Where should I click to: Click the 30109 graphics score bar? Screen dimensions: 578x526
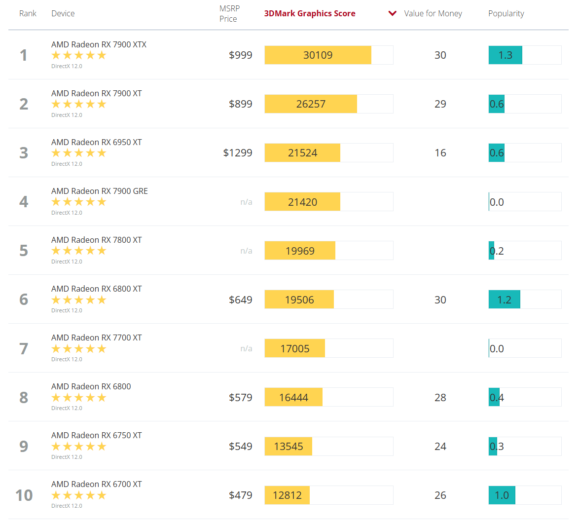click(318, 55)
